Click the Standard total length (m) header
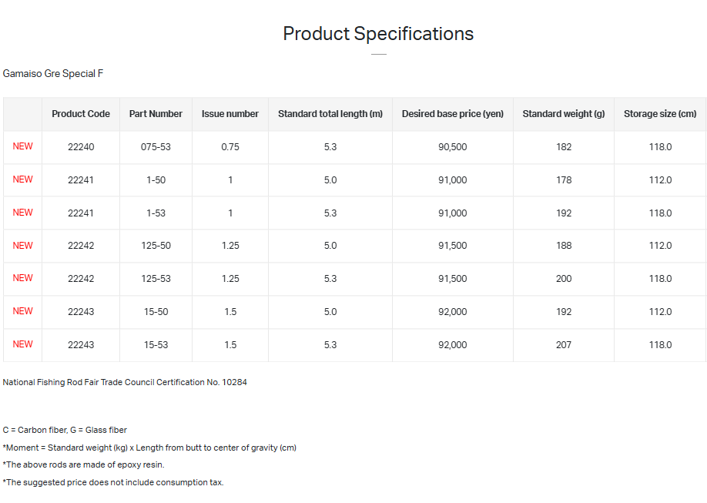Image resolution: width=707 pixels, height=503 pixels. pos(330,114)
